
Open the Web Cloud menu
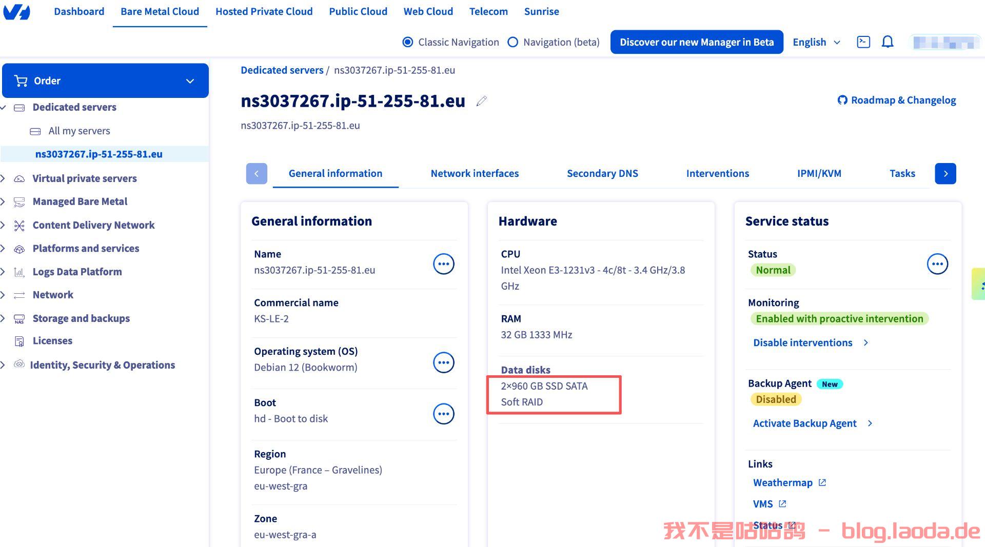pos(428,11)
